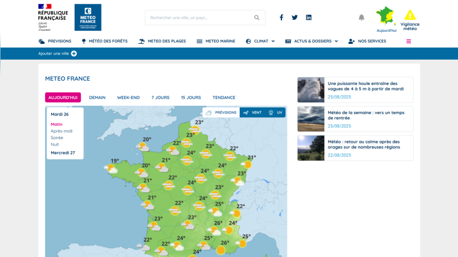Open article Météo de la semaine

[366, 115]
